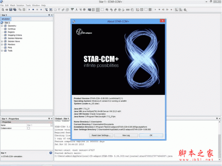The height and width of the screenshot is (166, 222).
Task: Open the Edit menu
Action: pyautogui.click(x=7, y=6)
